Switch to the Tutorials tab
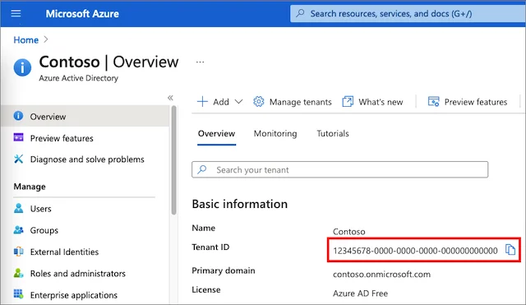This screenshot has width=526, height=305. pyautogui.click(x=333, y=133)
